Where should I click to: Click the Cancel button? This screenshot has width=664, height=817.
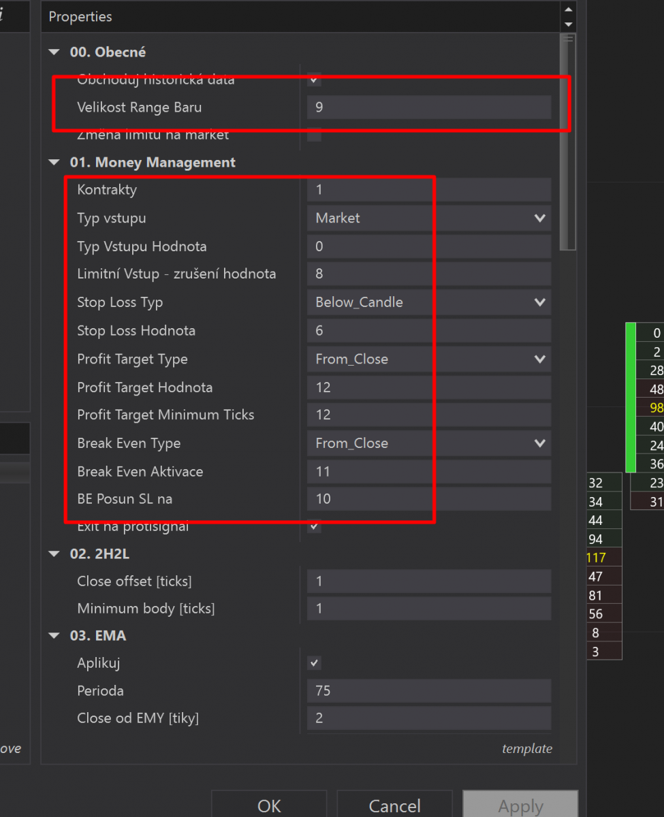pyautogui.click(x=394, y=806)
